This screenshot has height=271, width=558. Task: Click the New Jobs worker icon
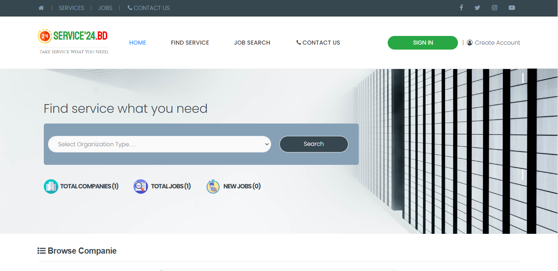pos(213,186)
